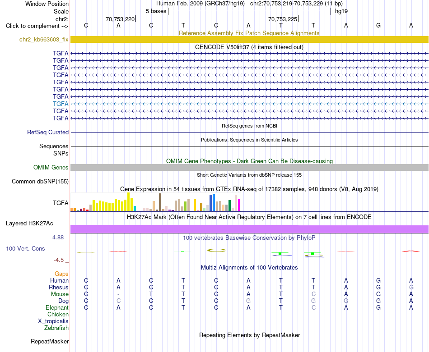The image size is (429, 352).
Task: Click the chr2:70,753,219-70,753,229 (11 bp) position text
Action: pos(296,4)
